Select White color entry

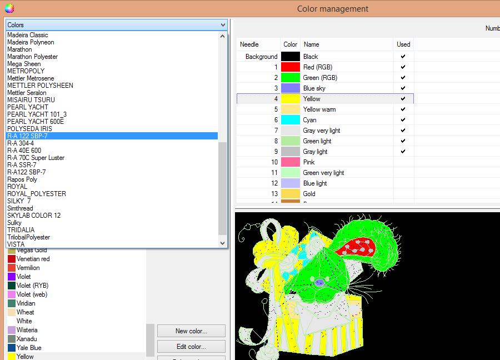point(24,321)
